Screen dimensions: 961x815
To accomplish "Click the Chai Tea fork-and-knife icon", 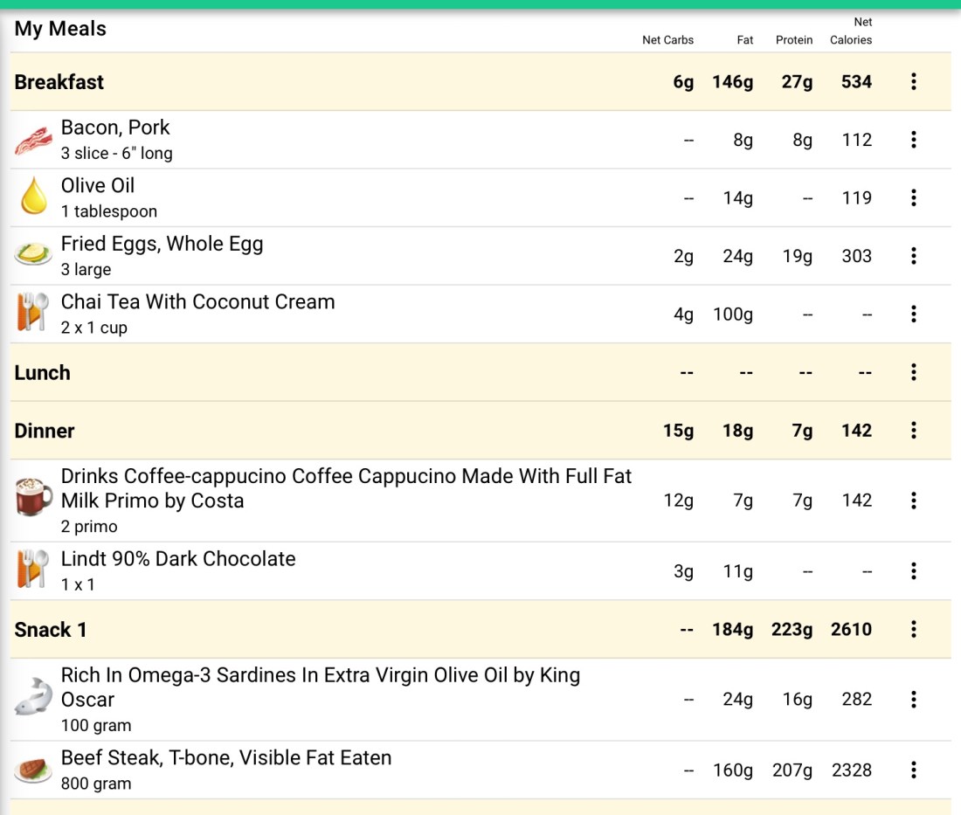I will coord(33,313).
